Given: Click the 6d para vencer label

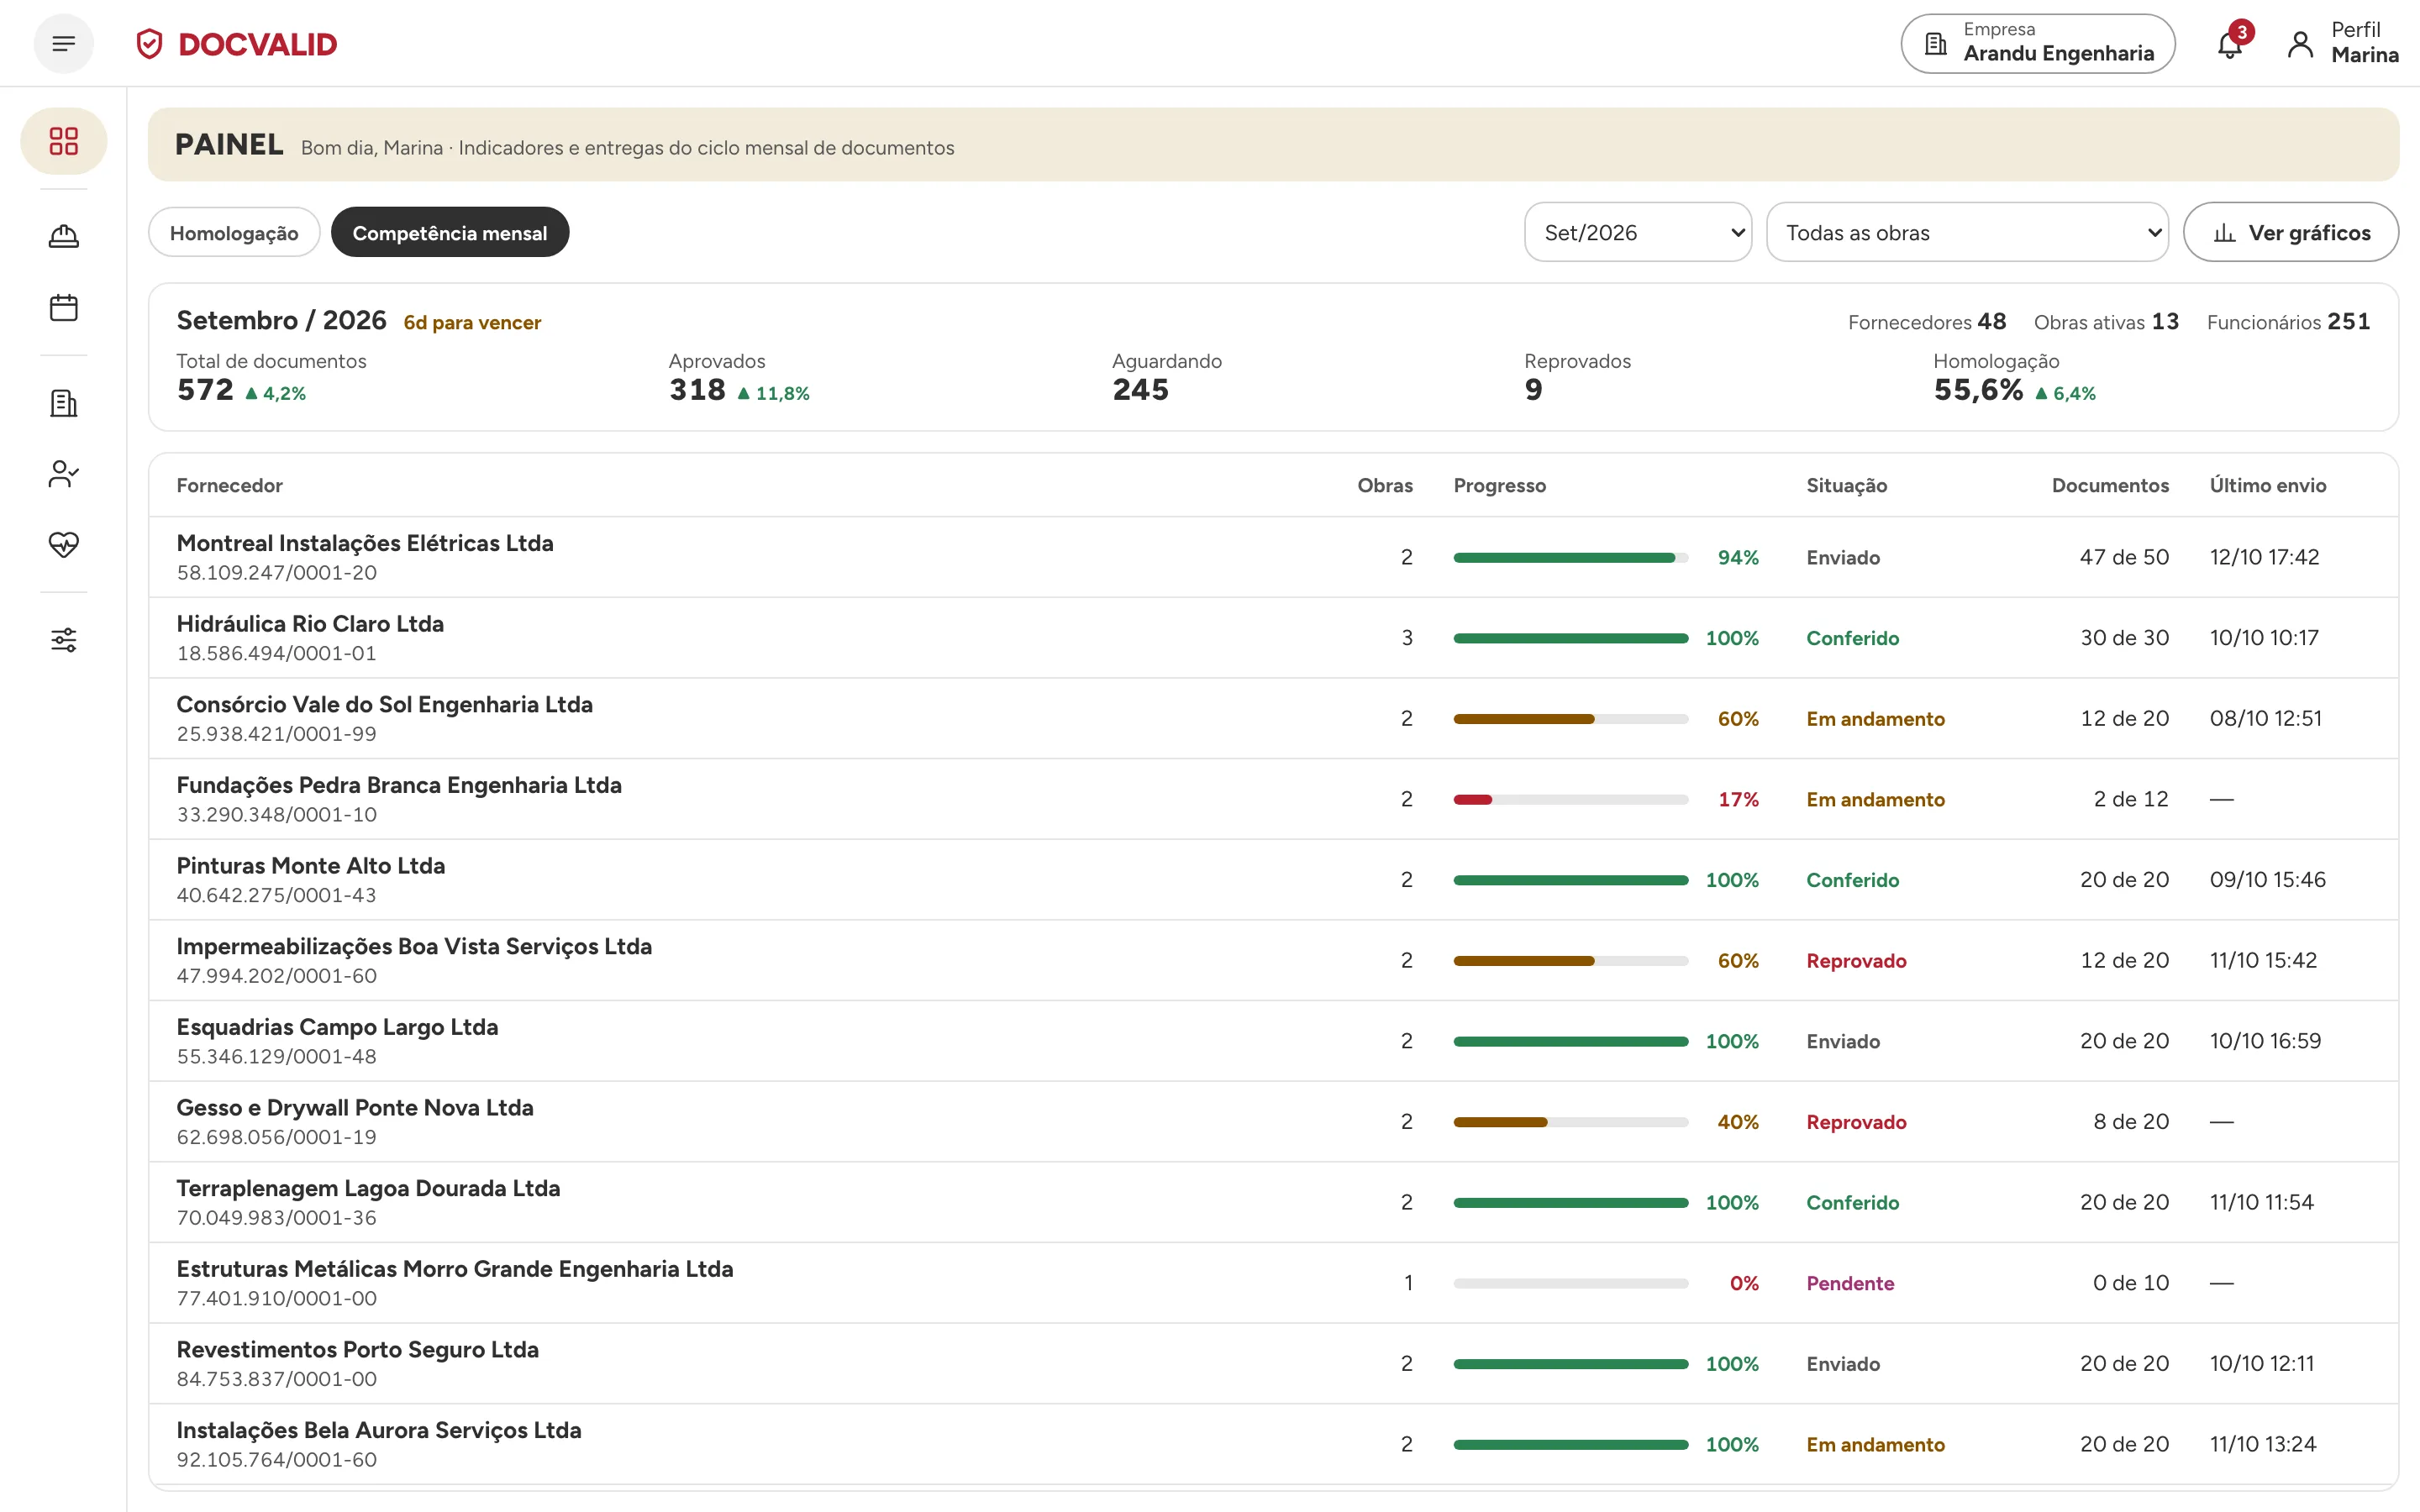Looking at the screenshot, I should click(x=472, y=322).
